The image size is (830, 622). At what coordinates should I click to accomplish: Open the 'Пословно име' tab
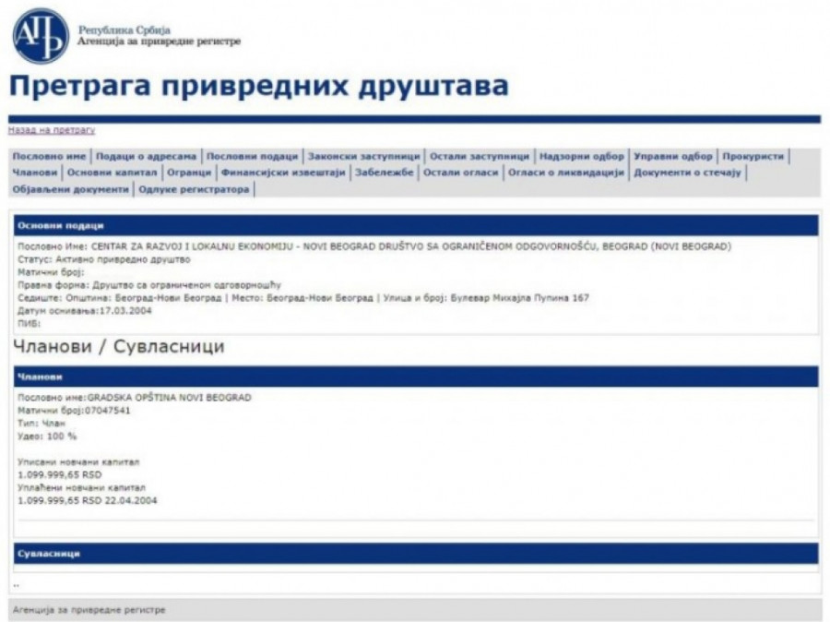click(x=50, y=156)
